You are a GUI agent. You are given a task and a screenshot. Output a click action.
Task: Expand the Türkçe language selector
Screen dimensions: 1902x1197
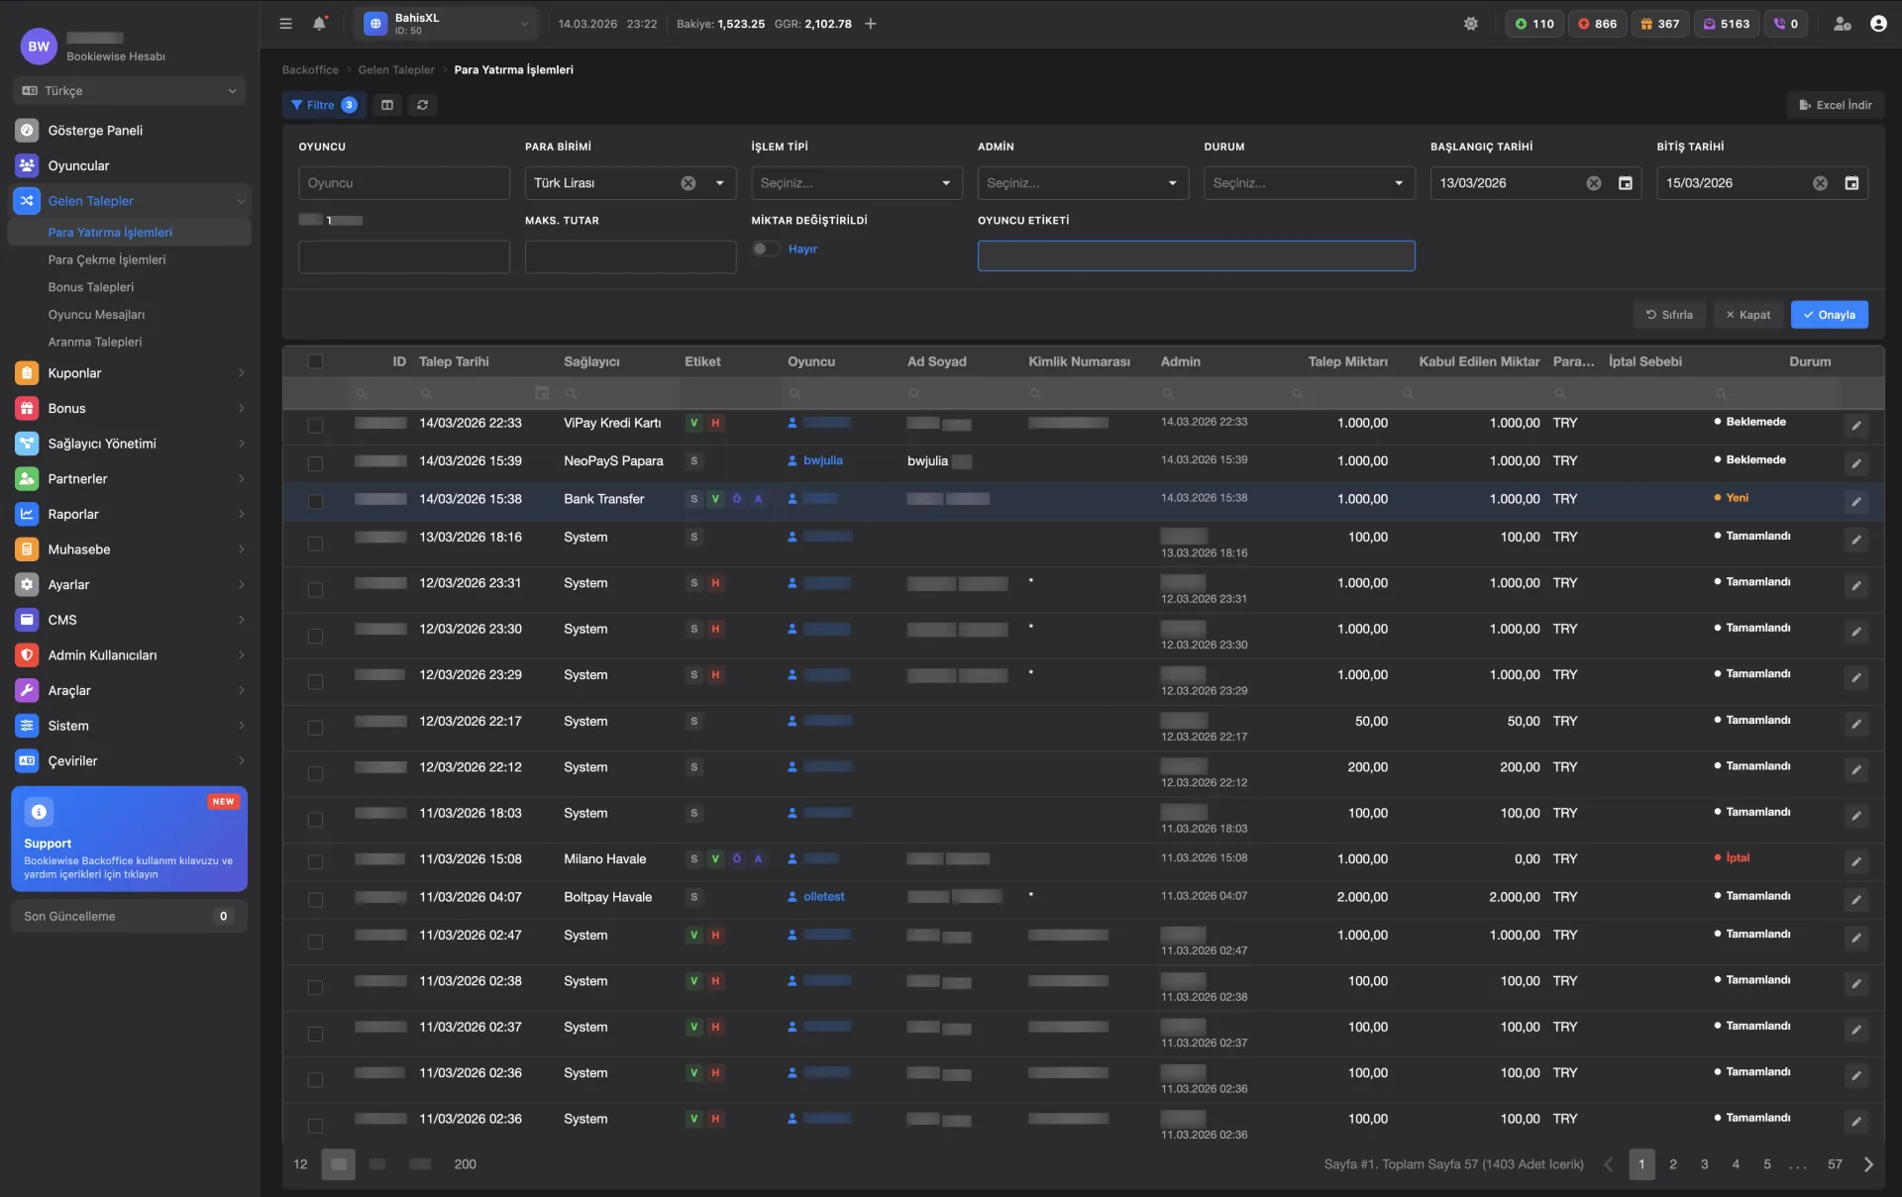[129, 91]
